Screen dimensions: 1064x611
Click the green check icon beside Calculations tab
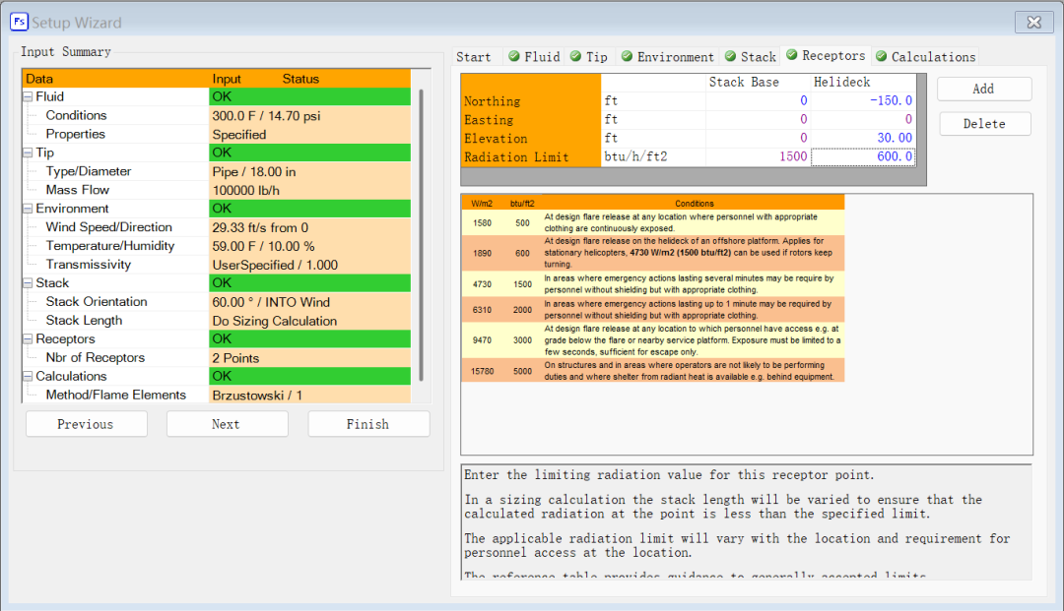click(881, 56)
